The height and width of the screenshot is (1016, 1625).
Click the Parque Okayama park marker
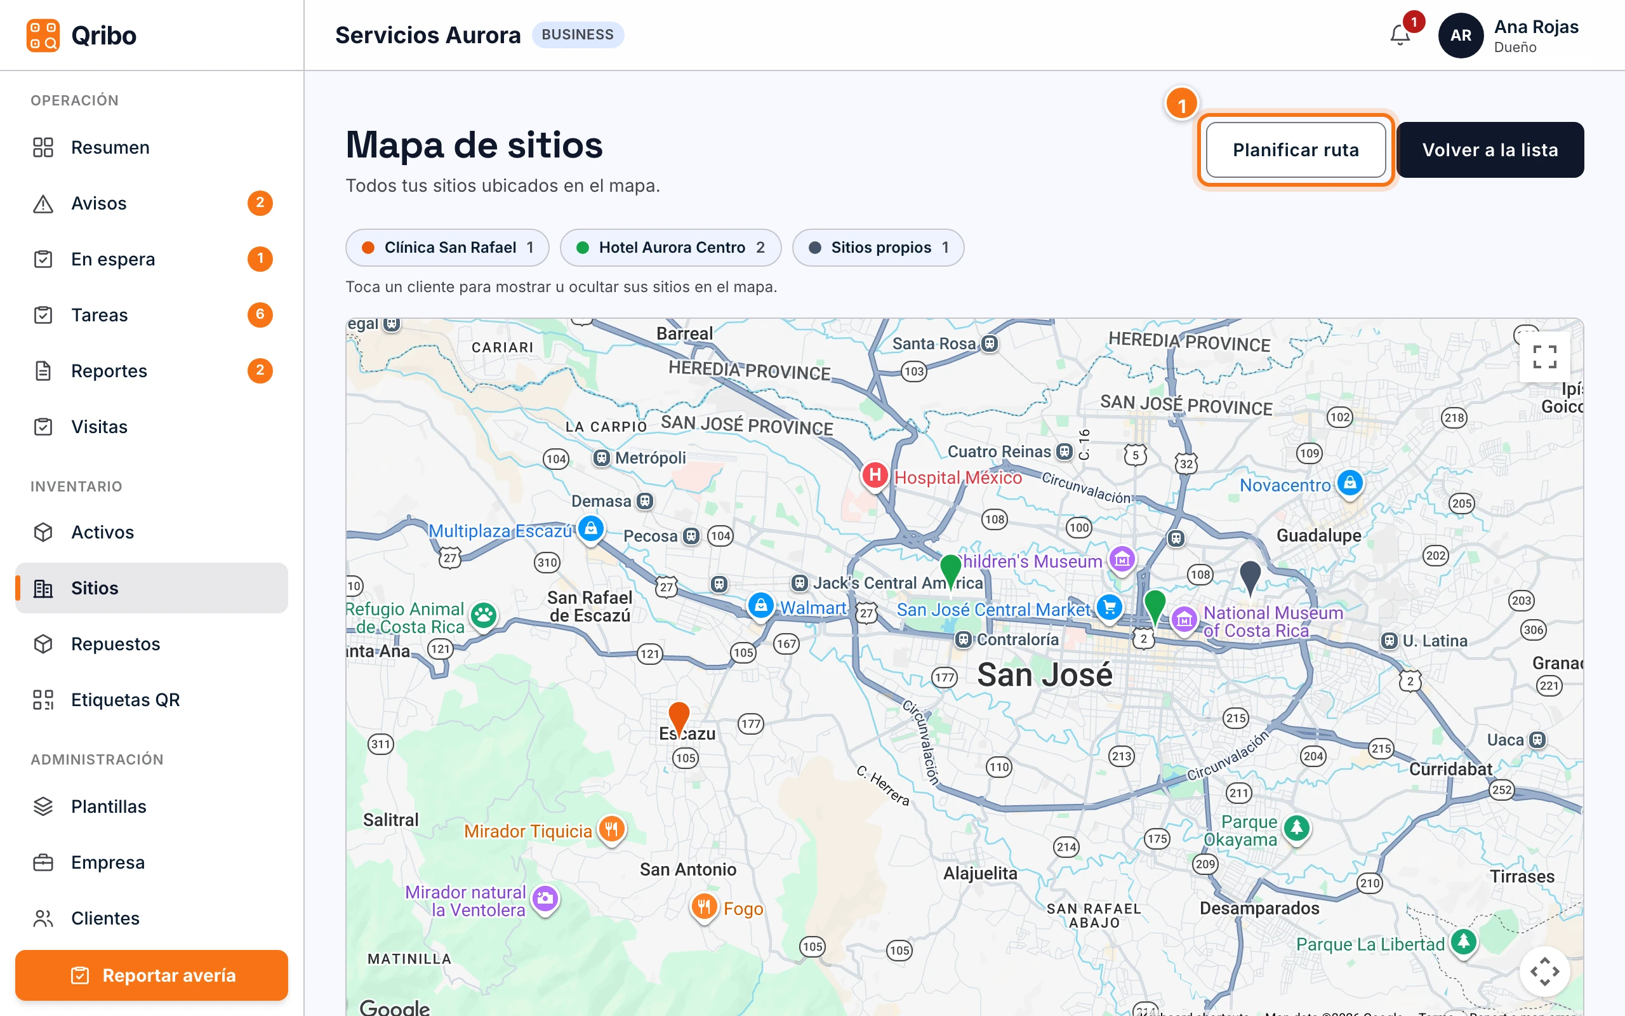pos(1297,829)
